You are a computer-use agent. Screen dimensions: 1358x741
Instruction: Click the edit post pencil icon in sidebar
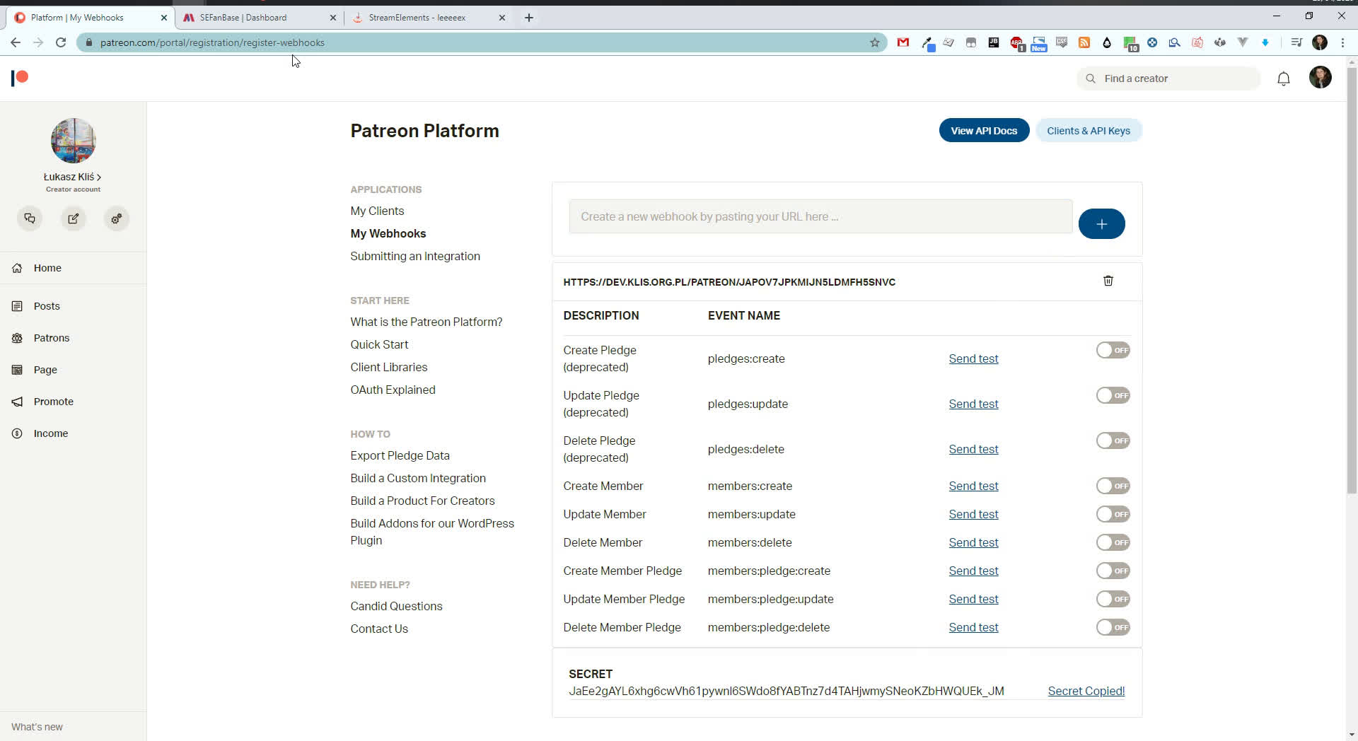coord(73,218)
